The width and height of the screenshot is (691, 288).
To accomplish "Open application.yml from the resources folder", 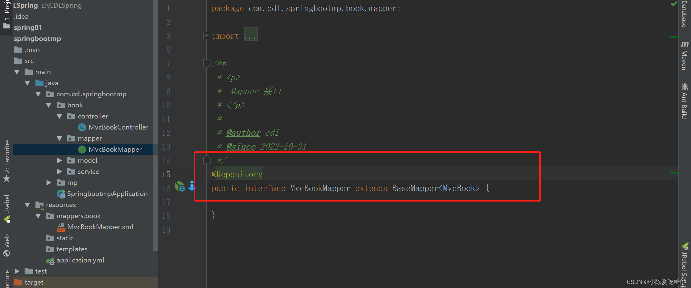I will pos(80,260).
